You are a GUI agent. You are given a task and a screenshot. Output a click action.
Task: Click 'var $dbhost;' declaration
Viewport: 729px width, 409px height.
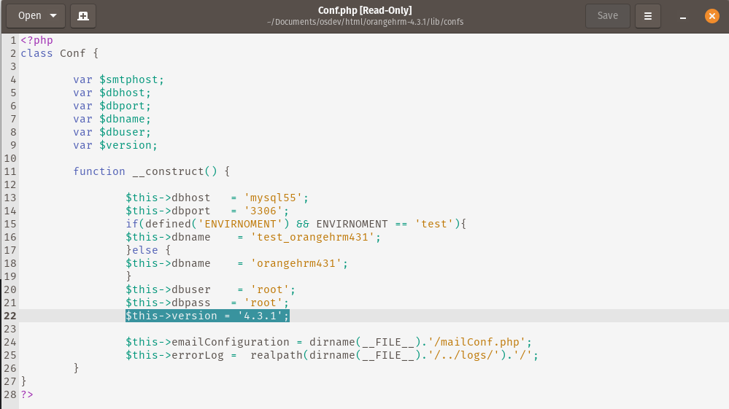(x=112, y=93)
